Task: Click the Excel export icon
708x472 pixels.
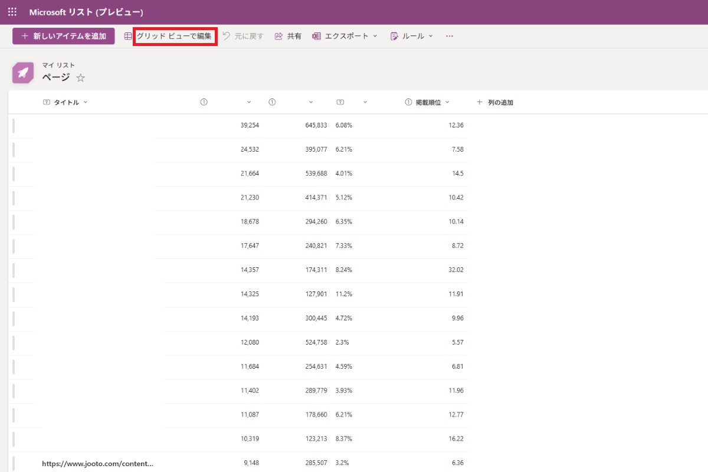Action: [x=316, y=36]
